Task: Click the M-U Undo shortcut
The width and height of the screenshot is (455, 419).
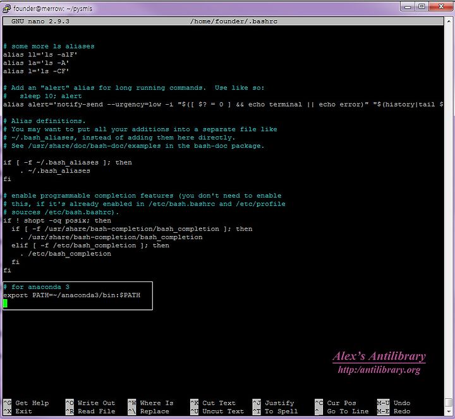Action: (394, 403)
